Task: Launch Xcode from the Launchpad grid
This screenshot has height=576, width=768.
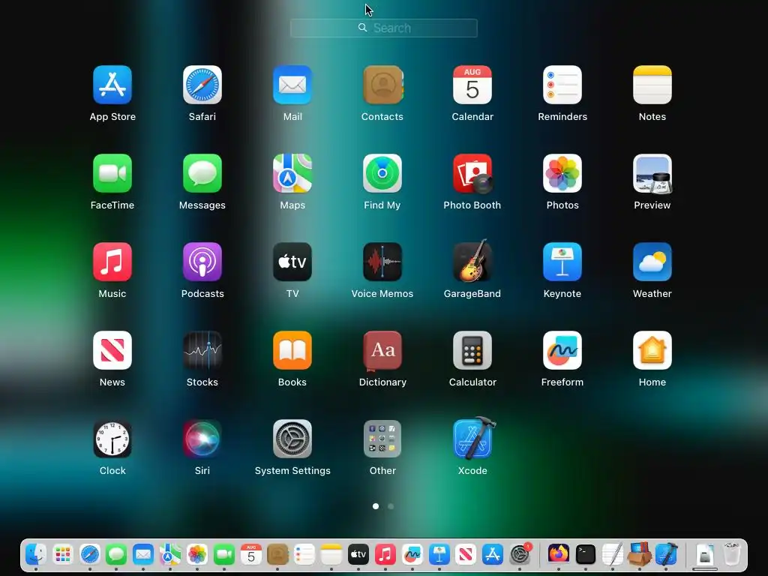Action: [x=473, y=438]
